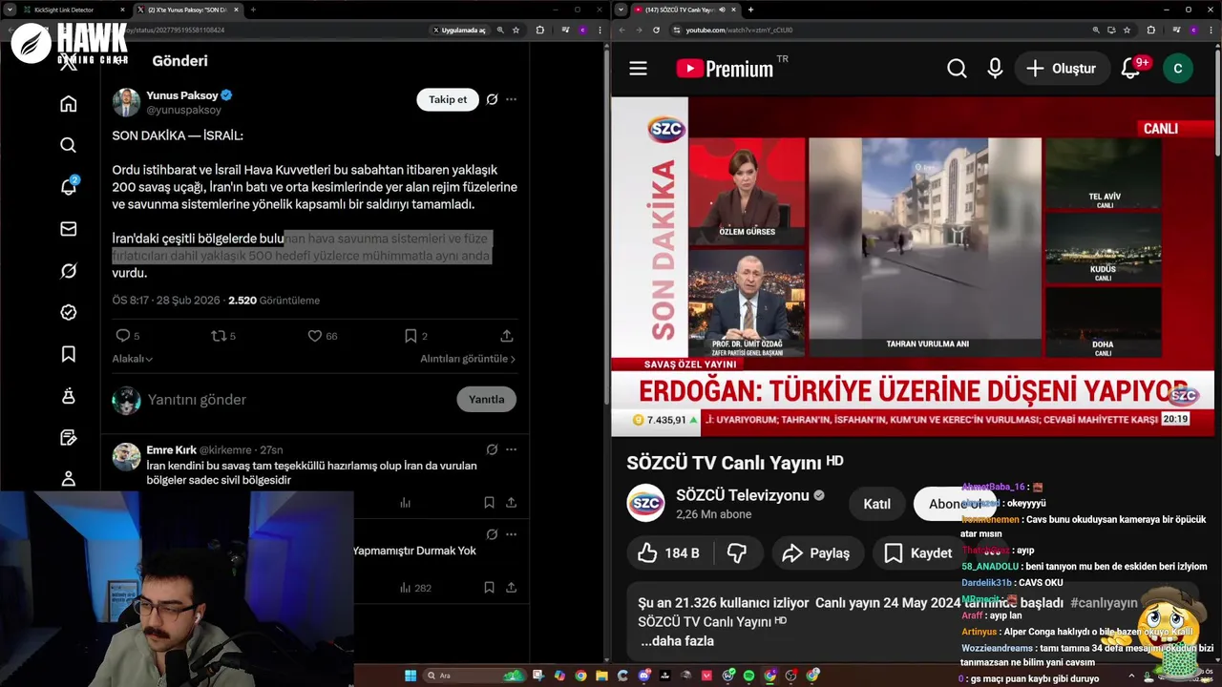Open File Explorer from the taskbar
Image resolution: width=1222 pixels, height=687 pixels.
pos(601,676)
